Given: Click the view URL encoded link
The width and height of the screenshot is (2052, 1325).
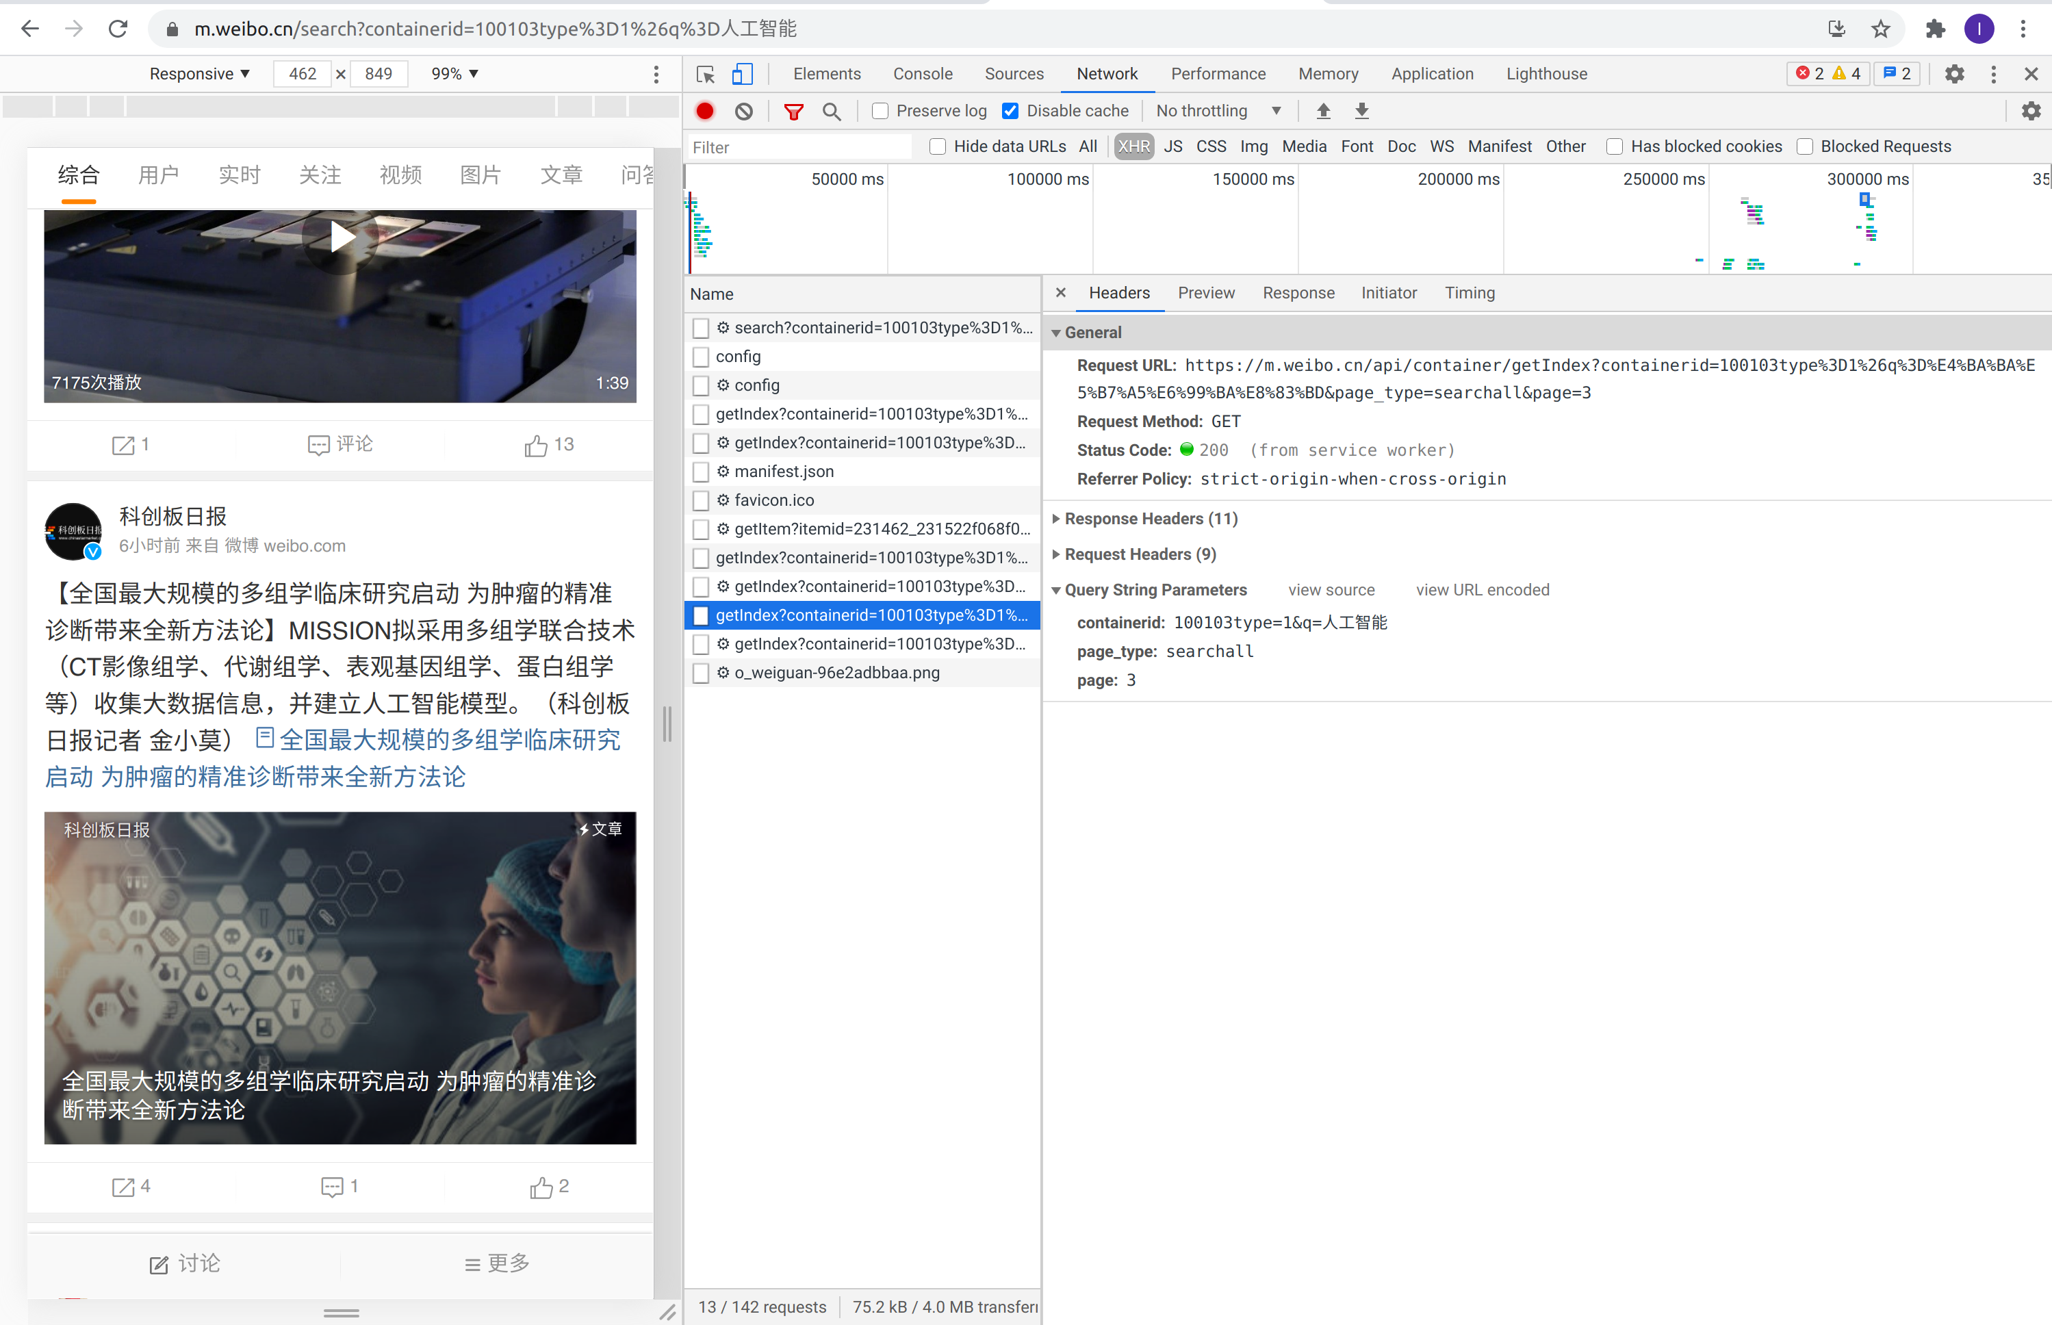Looking at the screenshot, I should point(1482,590).
